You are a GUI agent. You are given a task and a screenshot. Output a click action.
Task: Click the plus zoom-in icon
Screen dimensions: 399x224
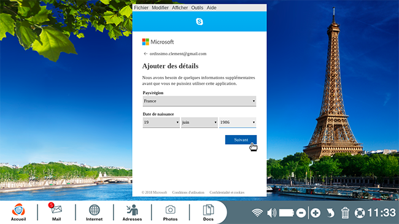[316, 213]
